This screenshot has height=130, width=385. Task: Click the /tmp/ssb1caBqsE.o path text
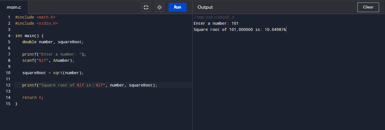point(214,17)
